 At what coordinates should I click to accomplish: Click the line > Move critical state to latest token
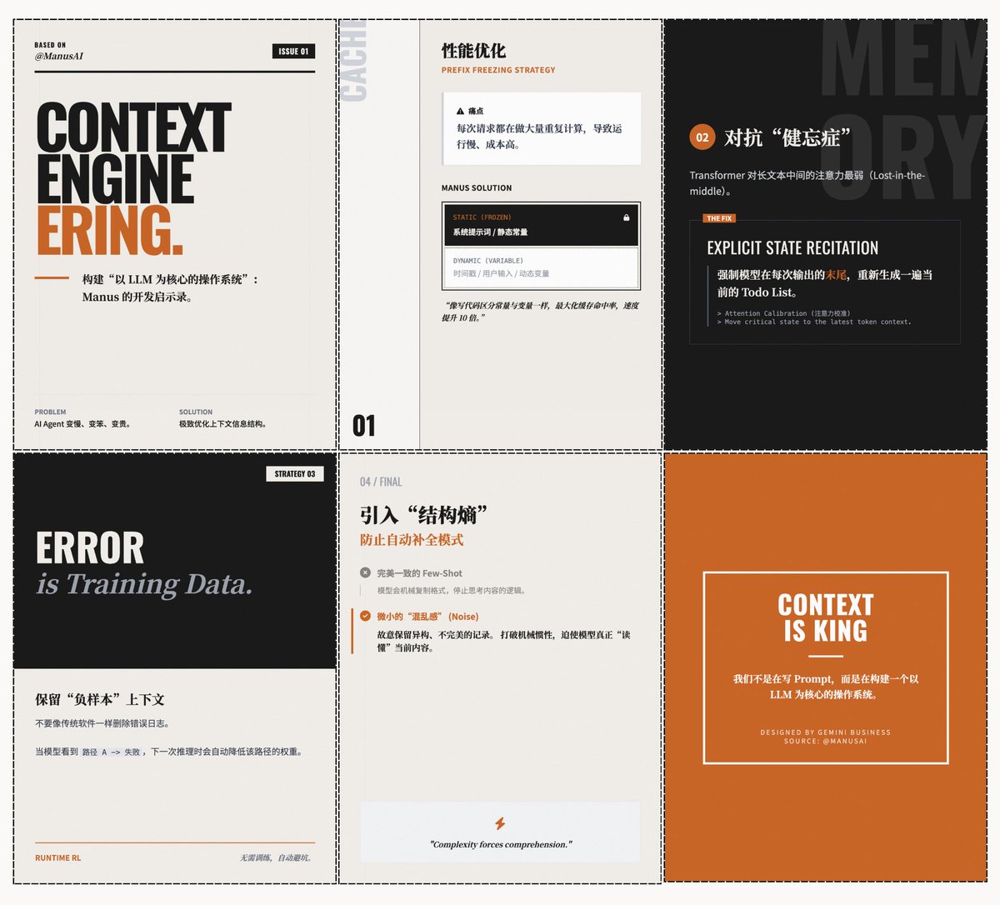coord(814,322)
